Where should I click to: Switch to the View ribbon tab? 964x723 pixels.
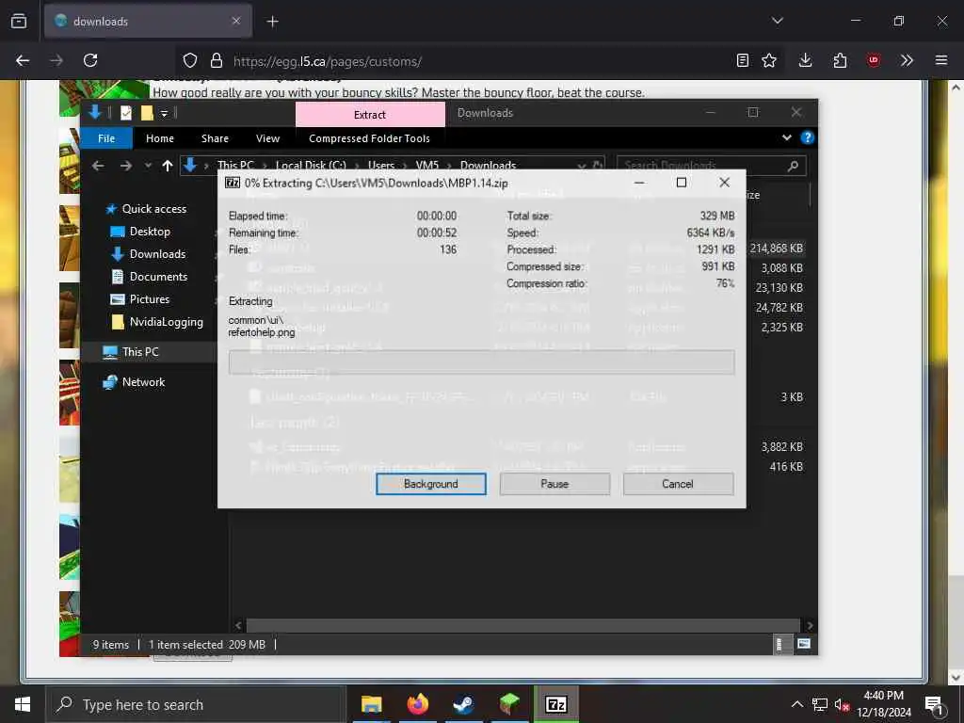tap(267, 138)
